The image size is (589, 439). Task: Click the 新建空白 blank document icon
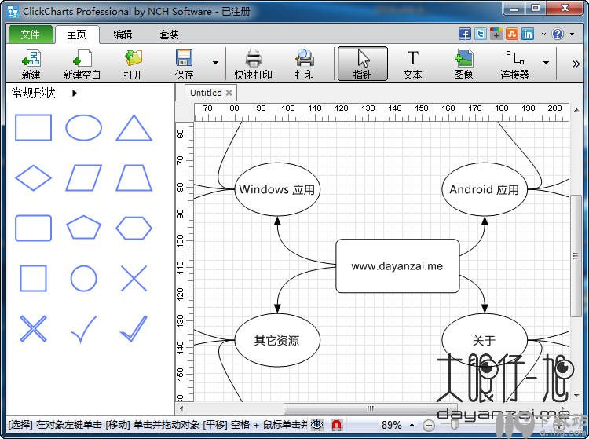pos(82,64)
